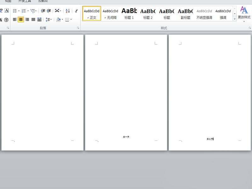Click the shading paint bucket color
Image resolution: width=252 pixels, height=189 pixels.
tap(58, 20)
